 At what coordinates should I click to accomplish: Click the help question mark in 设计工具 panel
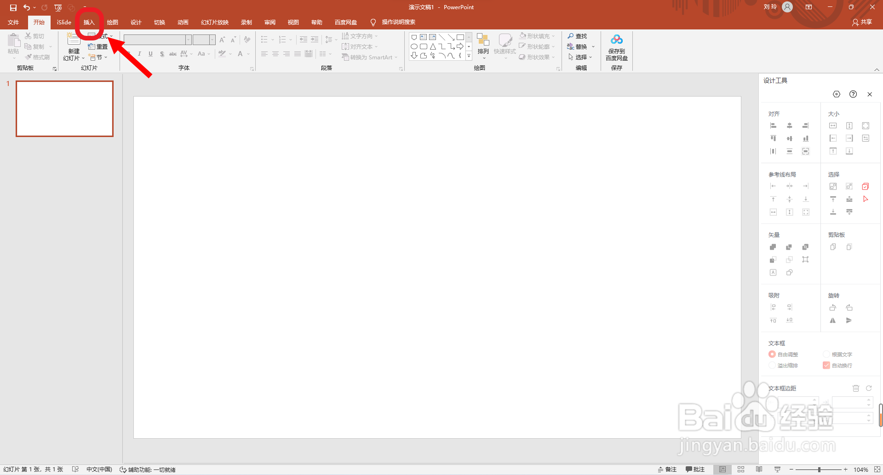853,94
